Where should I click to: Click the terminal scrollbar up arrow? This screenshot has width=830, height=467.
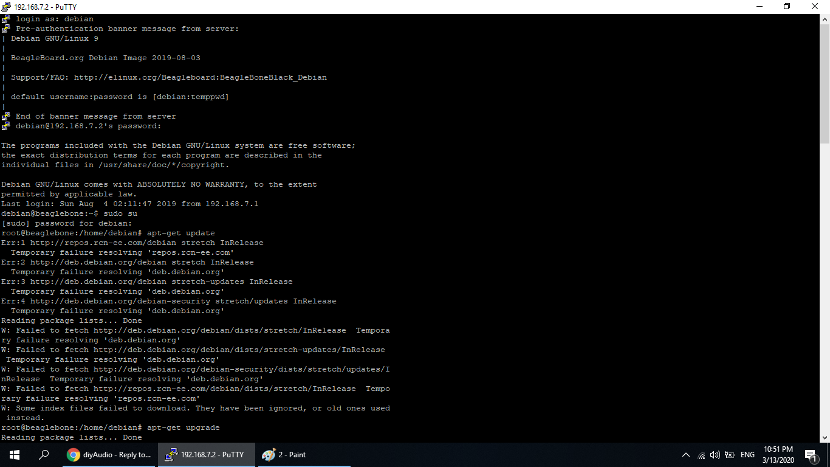[825, 19]
